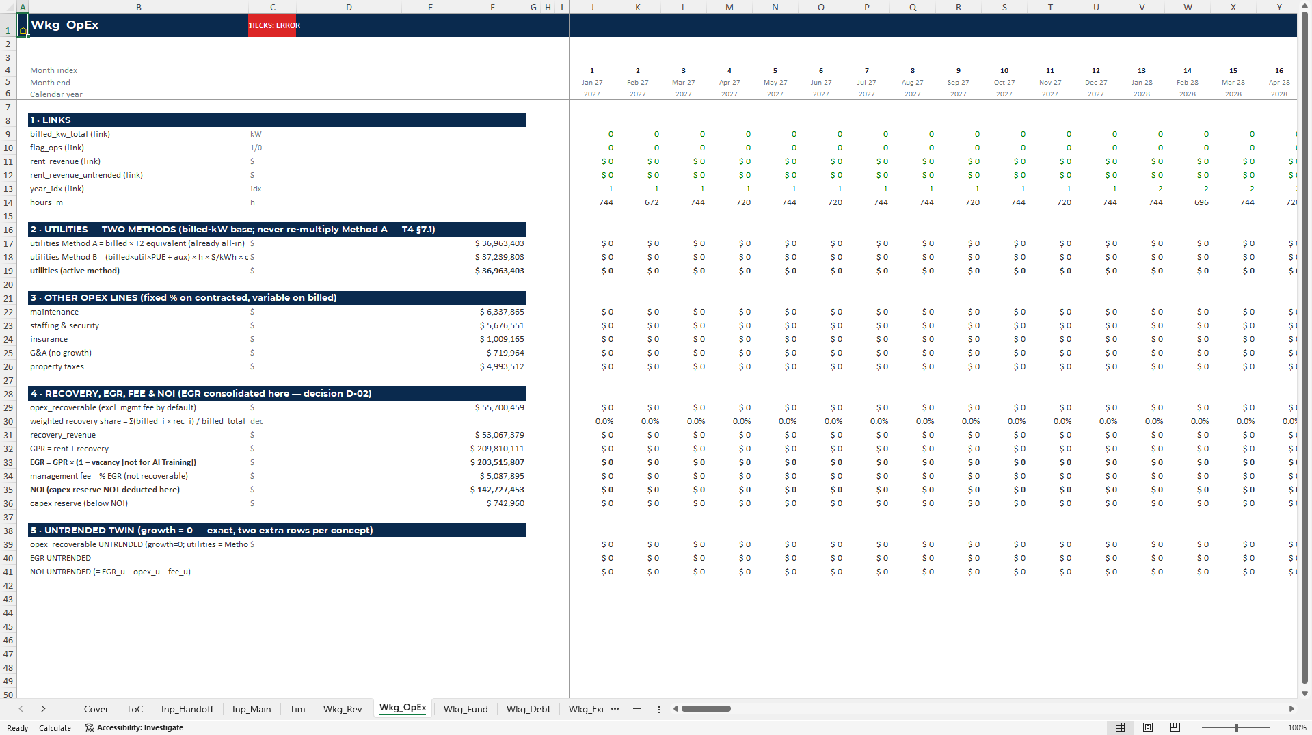
Task: Open sheet tab options (vertical dots)
Action: tap(659, 709)
